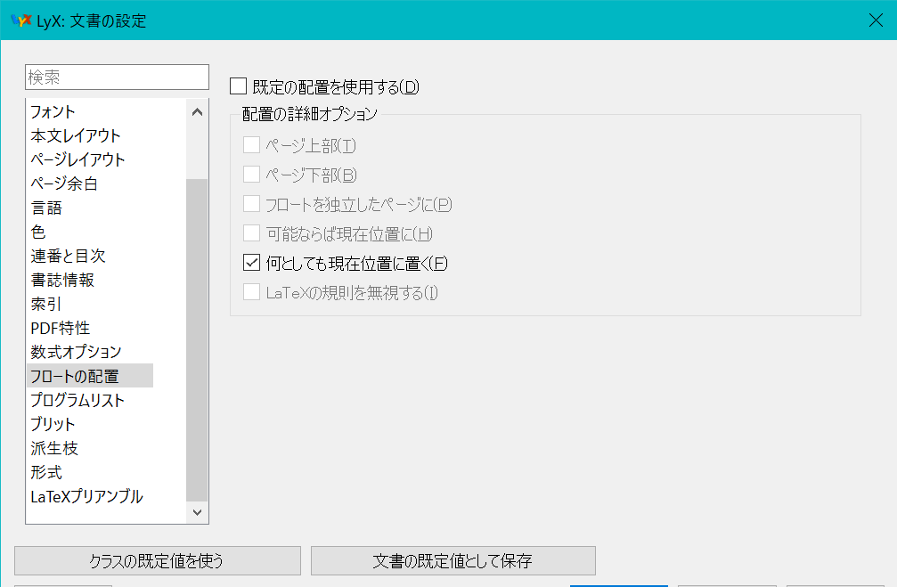Uncheck 何としても現在位置に置く checkbox

pyautogui.click(x=252, y=263)
